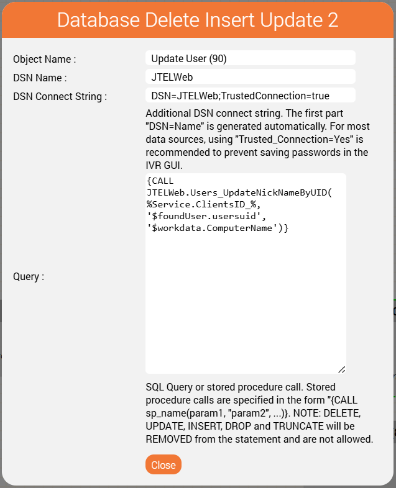Click the DSN Name field containing JTELWeb
Screen dimensions: 396x488
tap(250, 76)
